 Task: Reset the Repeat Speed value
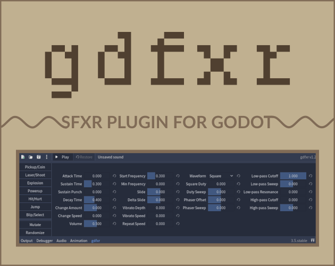[178, 223]
